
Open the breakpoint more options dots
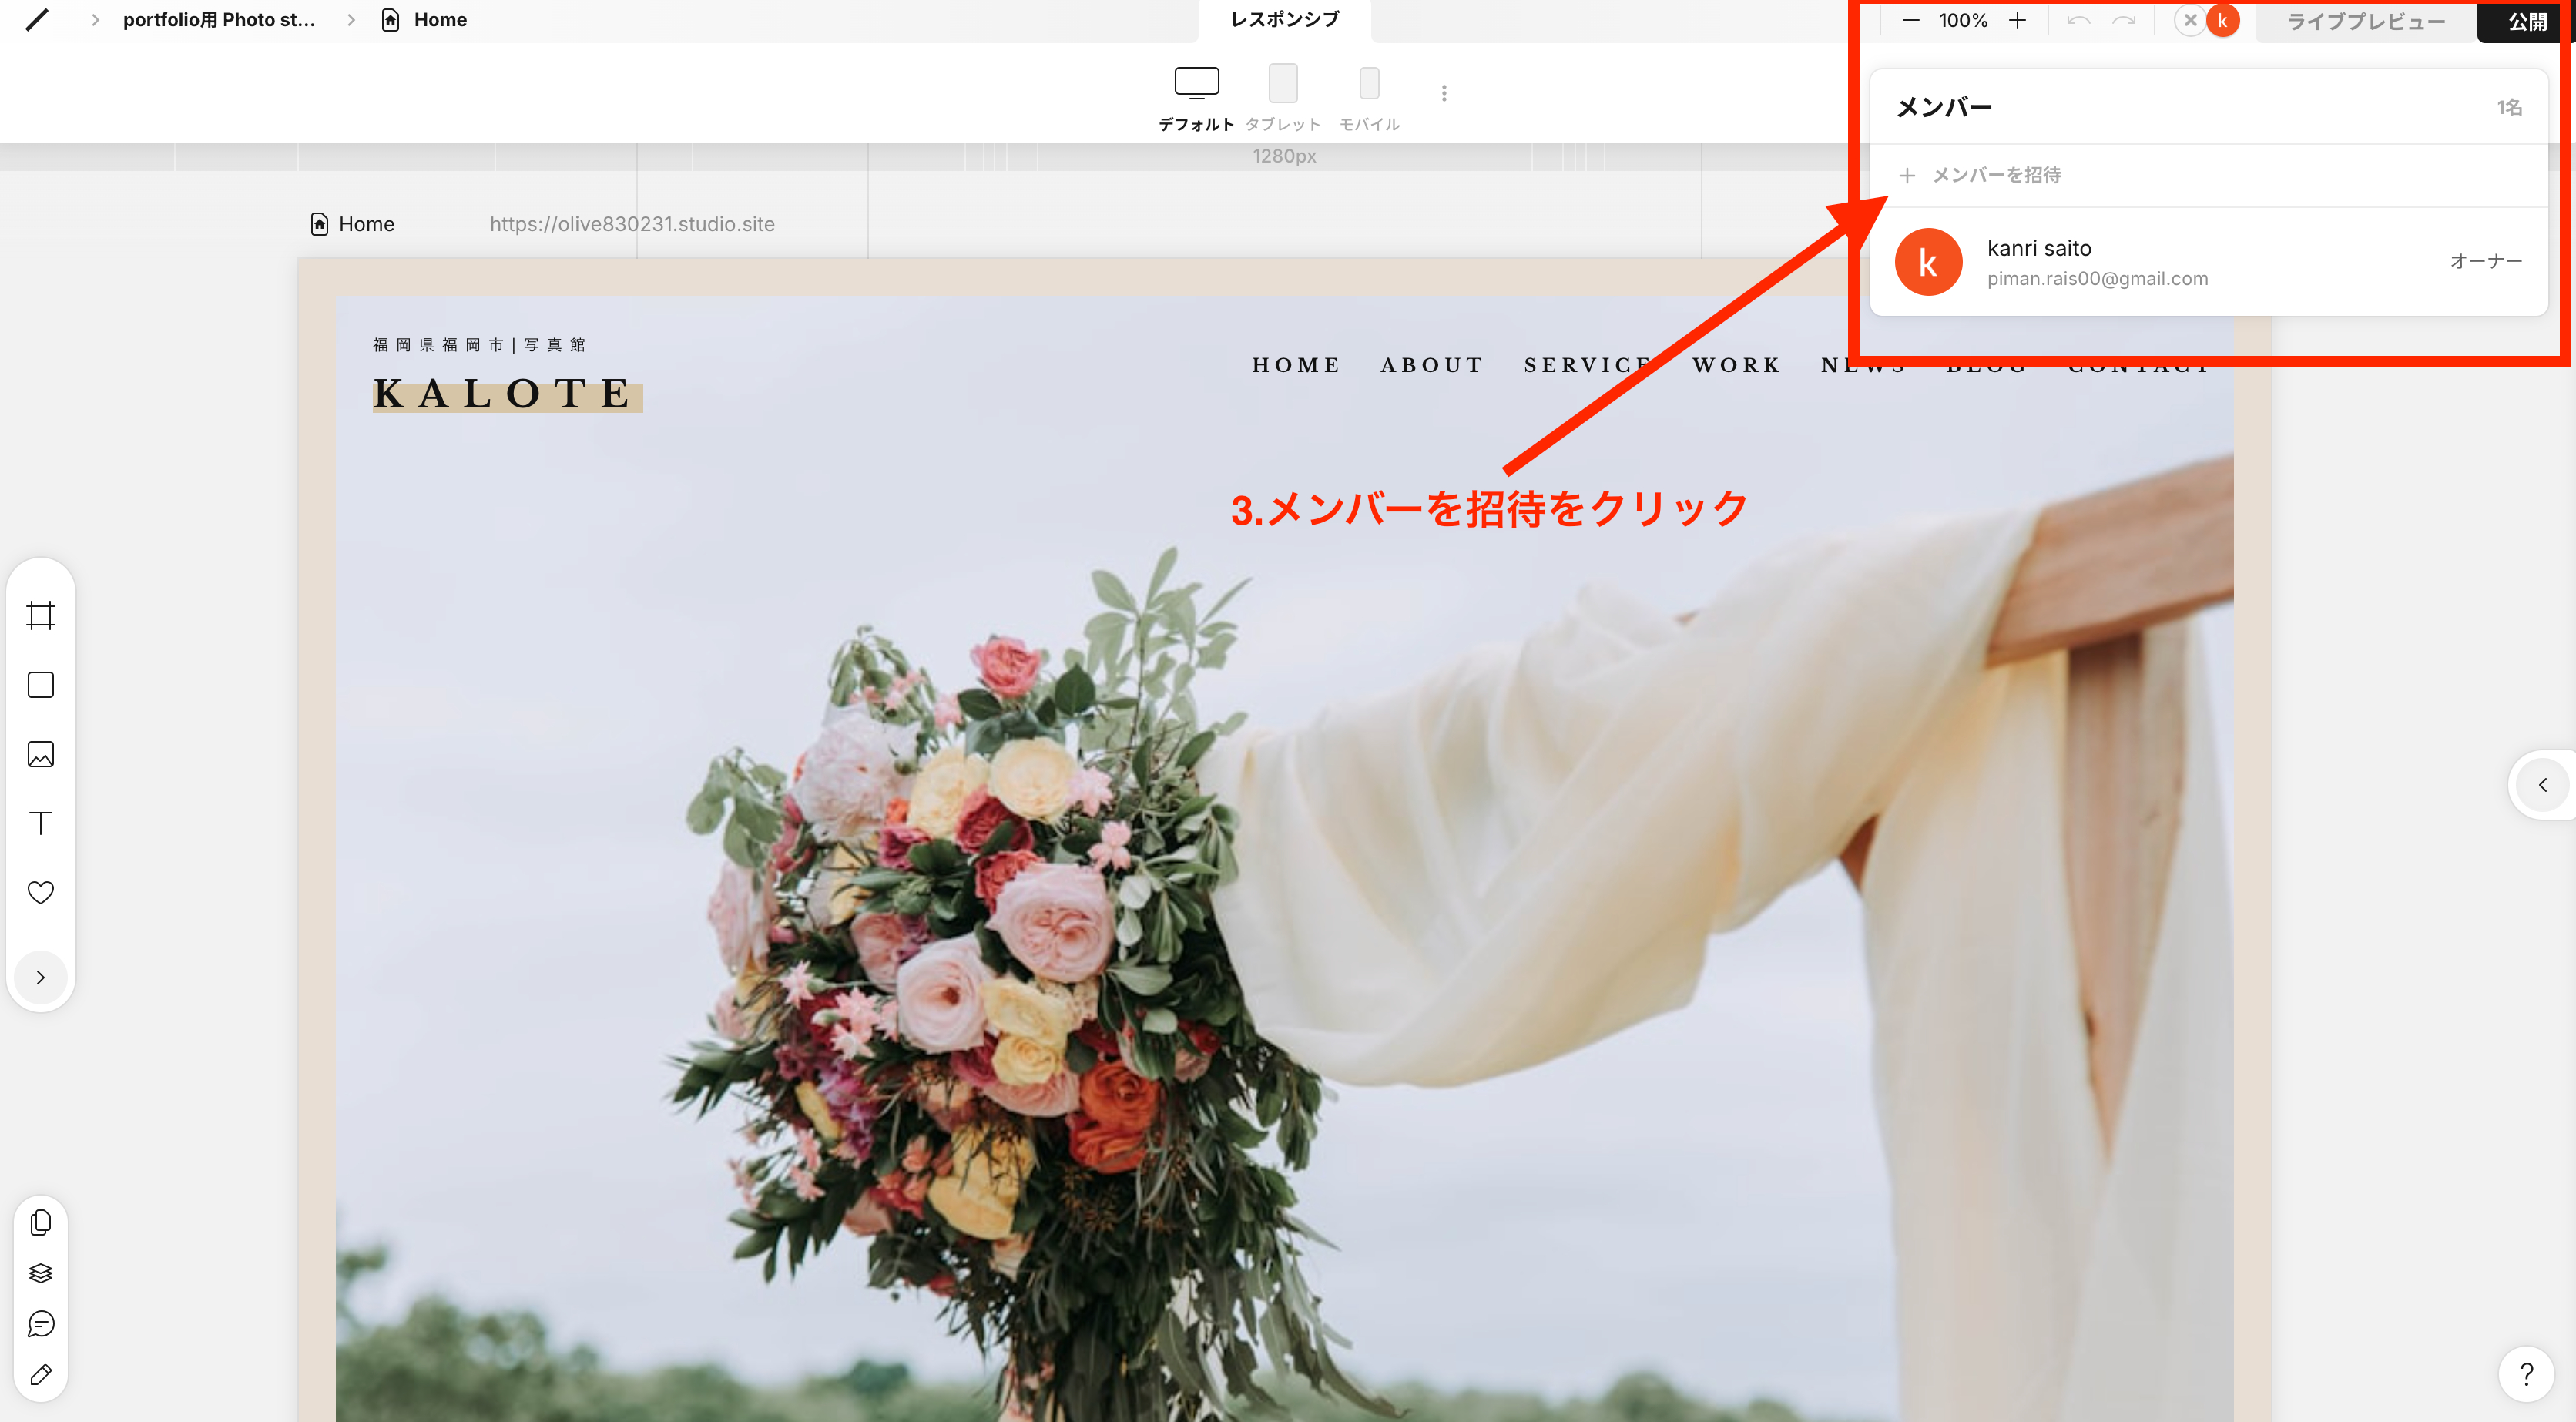point(1443,93)
